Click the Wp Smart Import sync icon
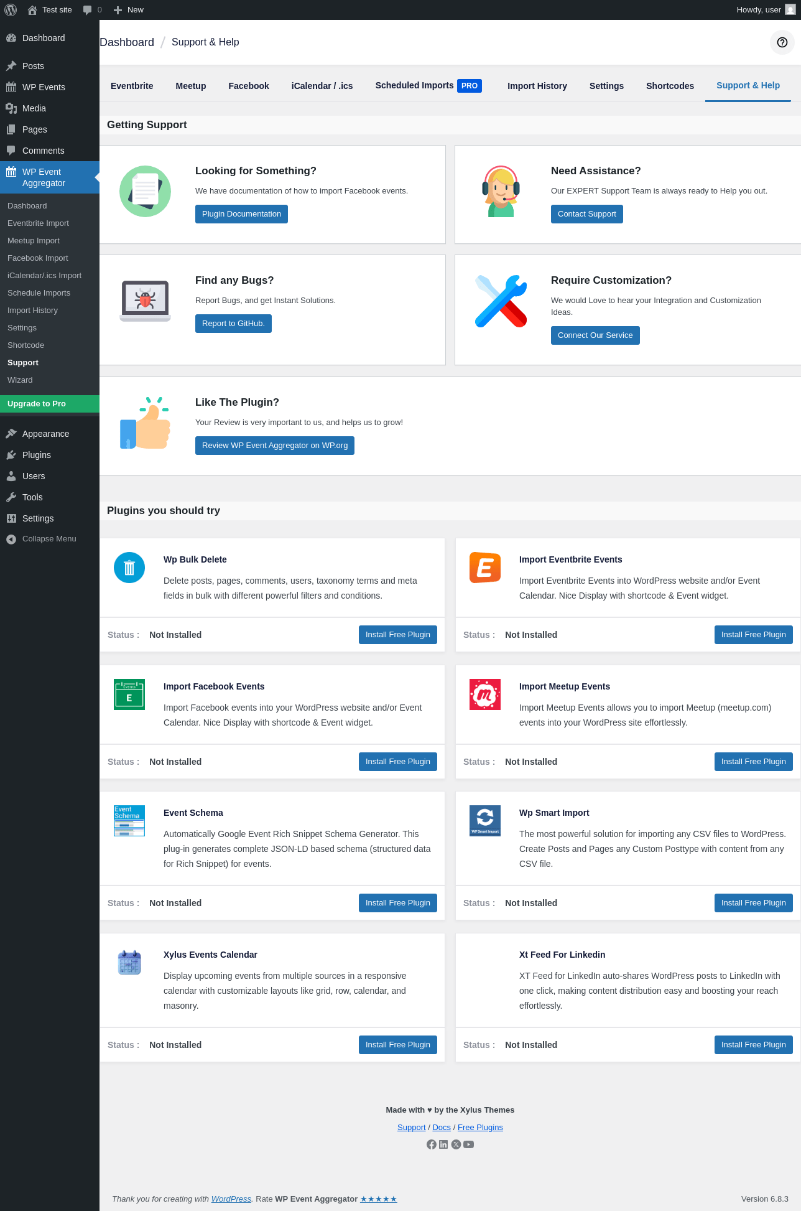 485,821
